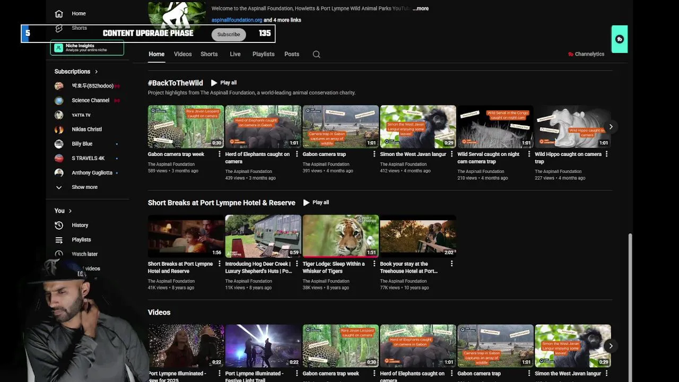Screen dimensions: 679x382
Task: Play all Short Breaks at Port Lympne videos
Action: coord(316,203)
